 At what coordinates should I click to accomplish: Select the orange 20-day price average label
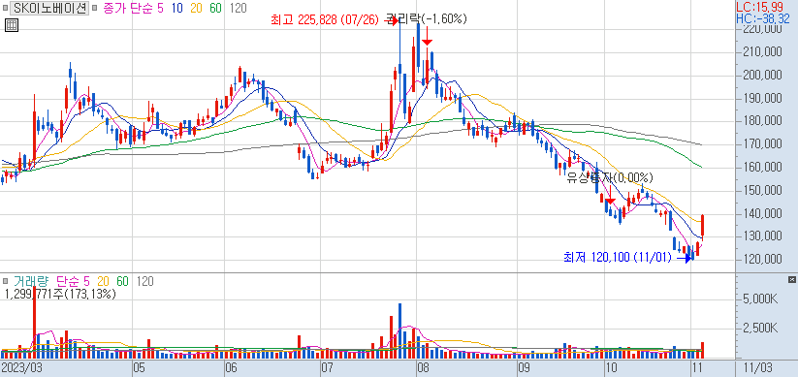pyautogui.click(x=197, y=8)
